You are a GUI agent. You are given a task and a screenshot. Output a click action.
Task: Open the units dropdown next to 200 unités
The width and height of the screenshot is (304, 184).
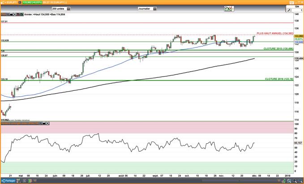pos(69,9)
